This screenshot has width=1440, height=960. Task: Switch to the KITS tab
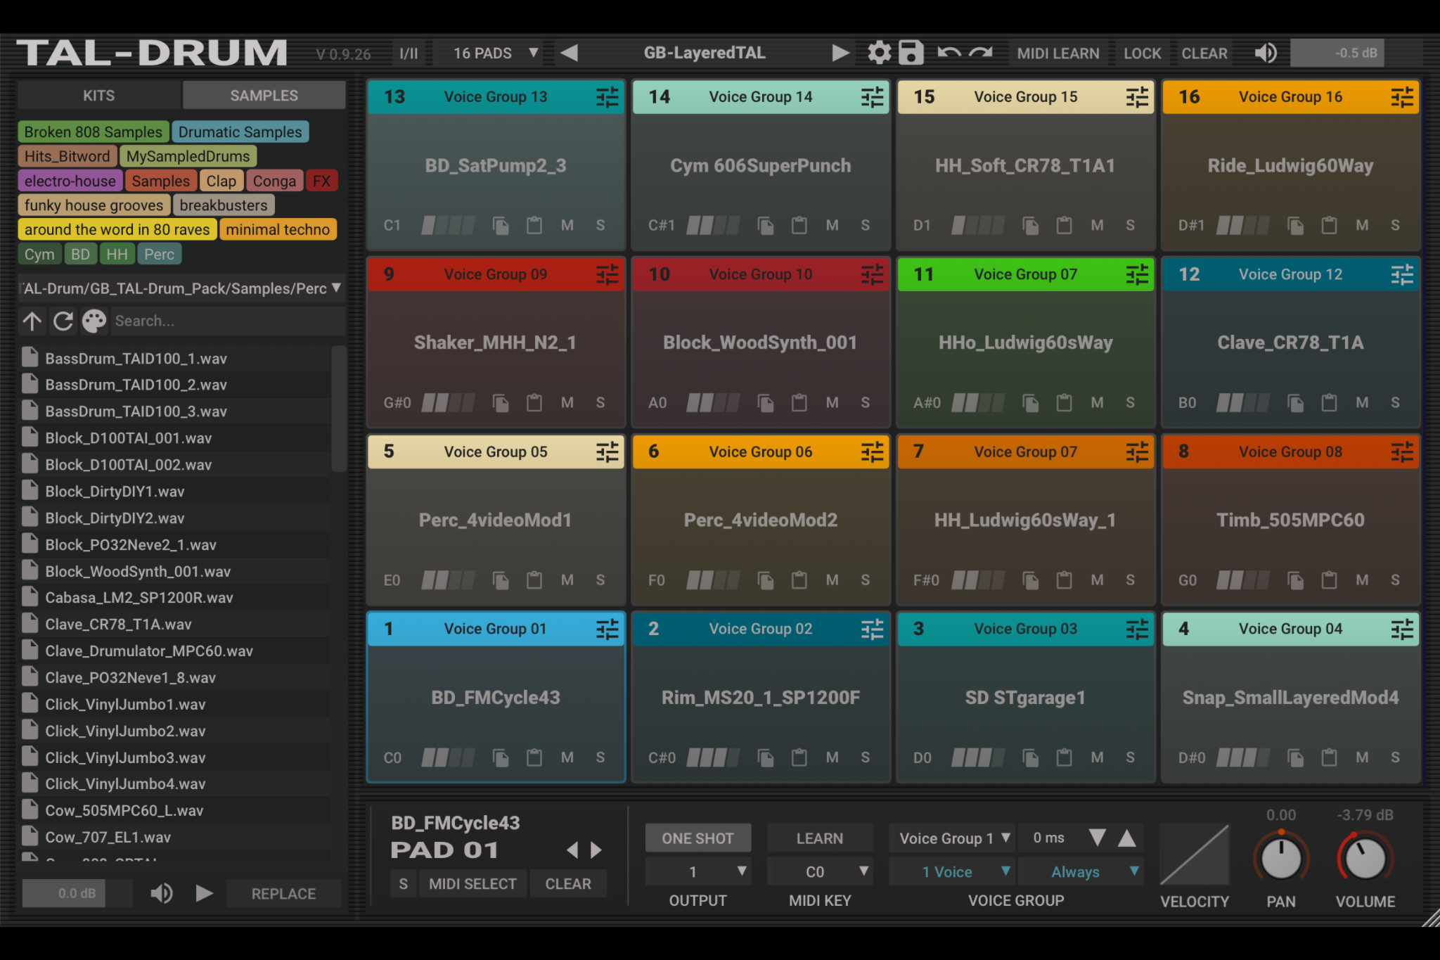tap(98, 95)
